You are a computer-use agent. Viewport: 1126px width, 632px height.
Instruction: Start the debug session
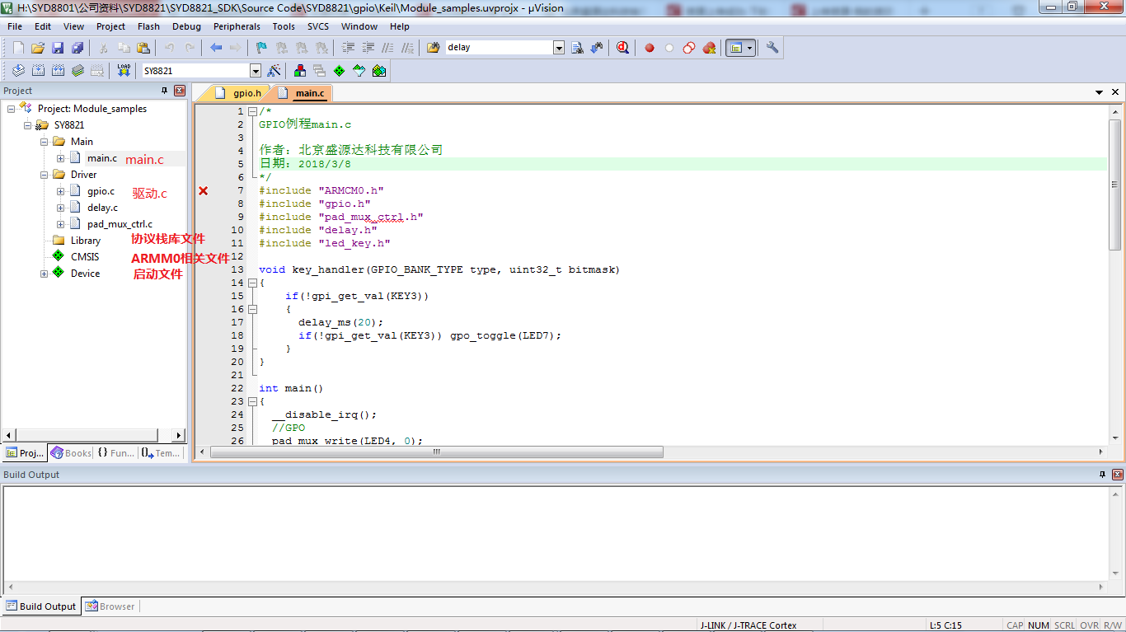[x=623, y=48]
